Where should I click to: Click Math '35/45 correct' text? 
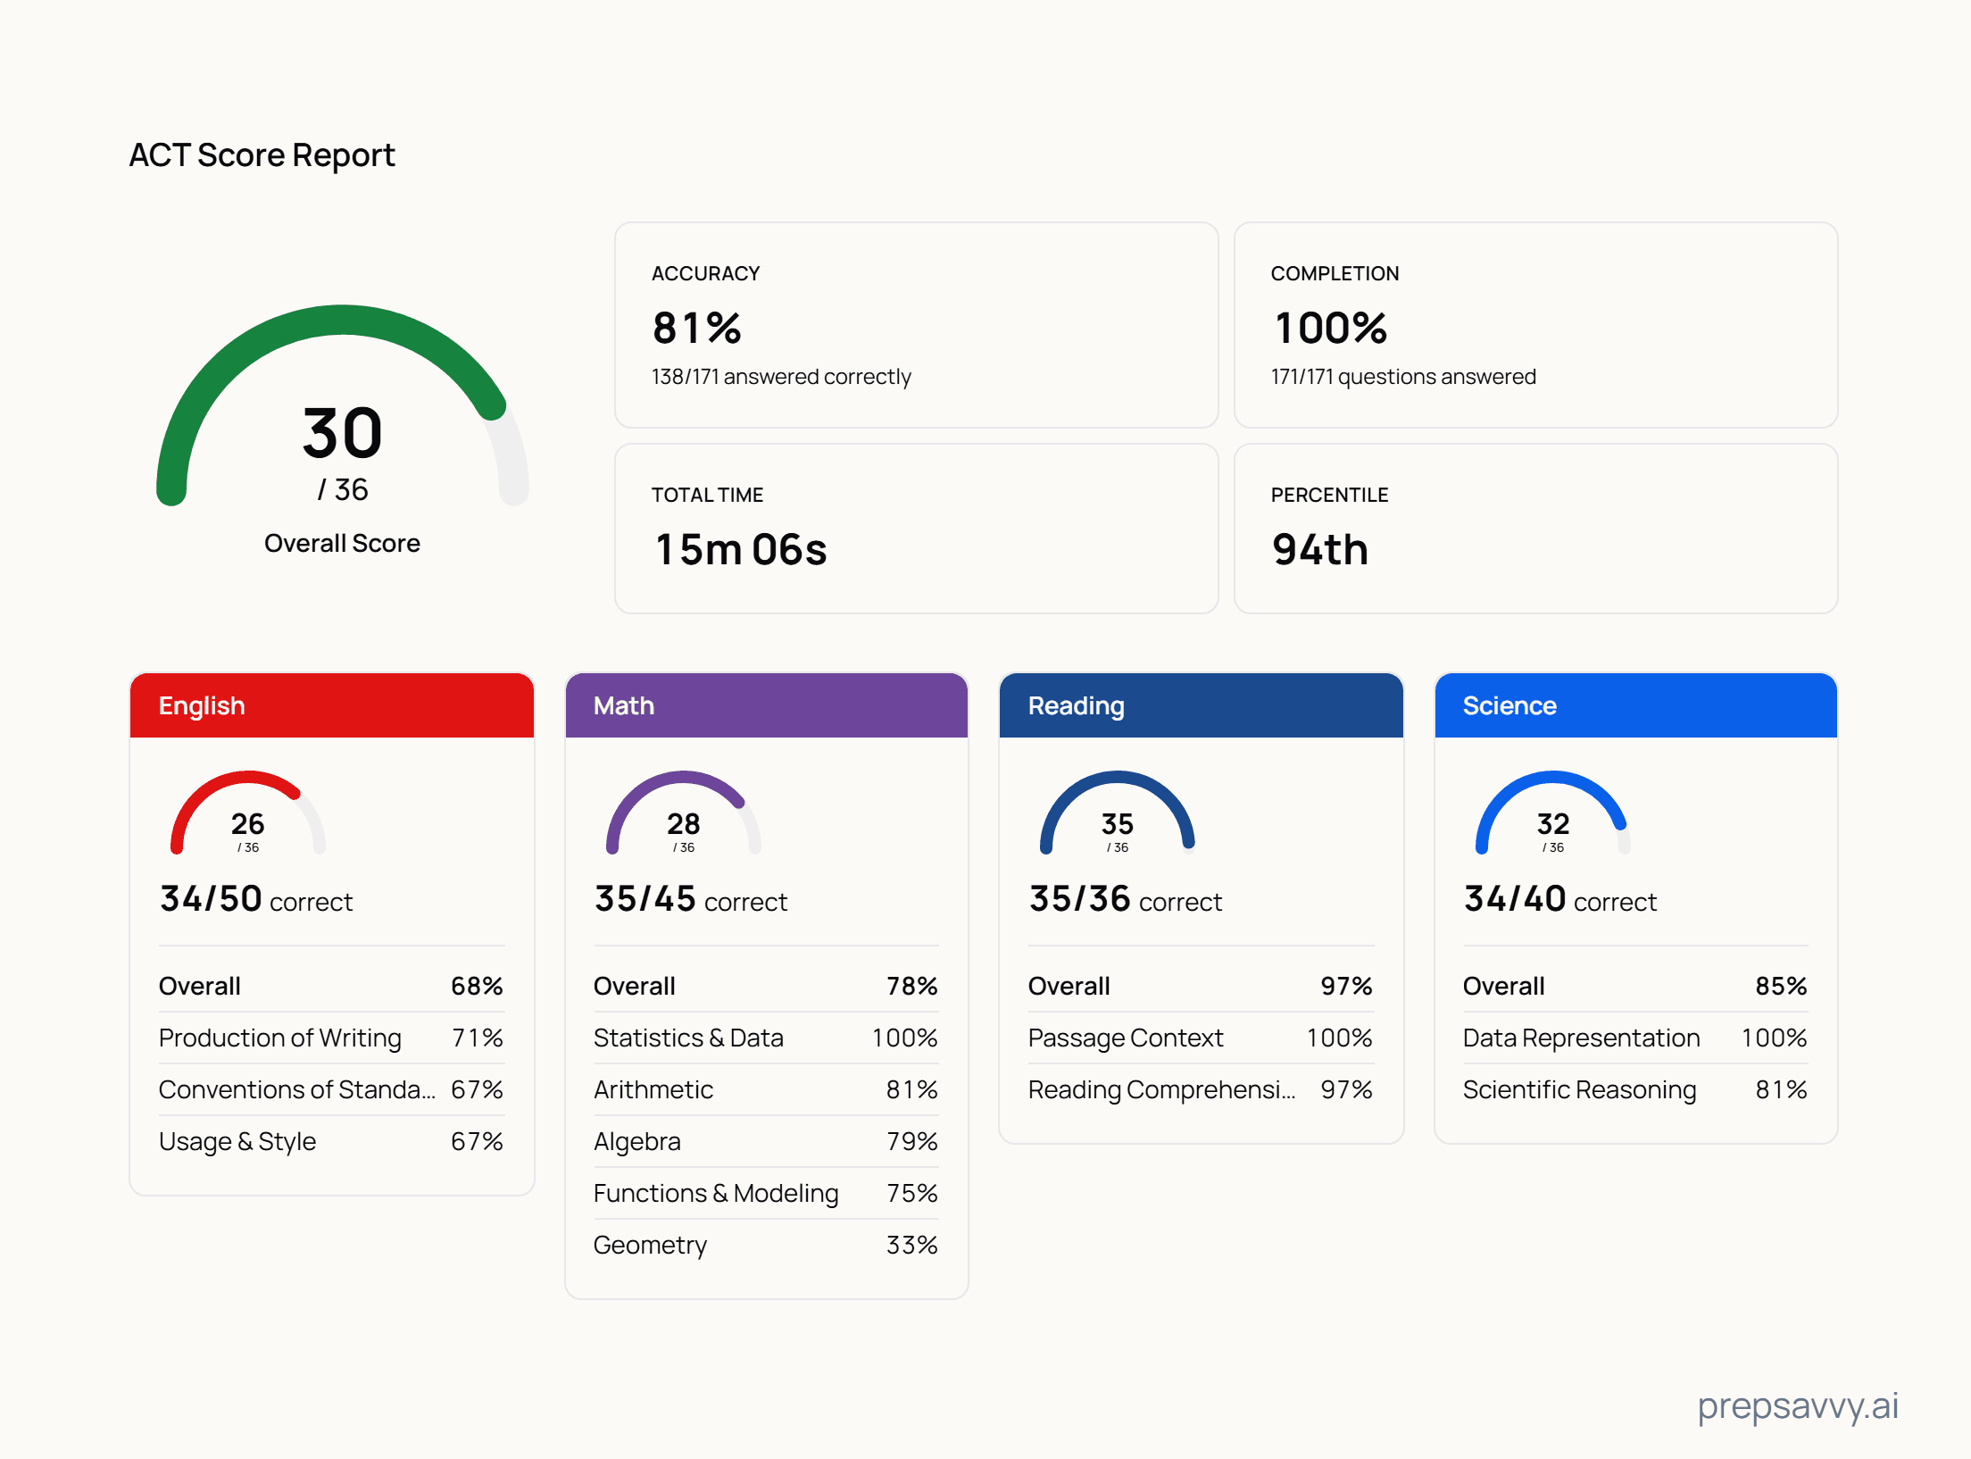(691, 899)
